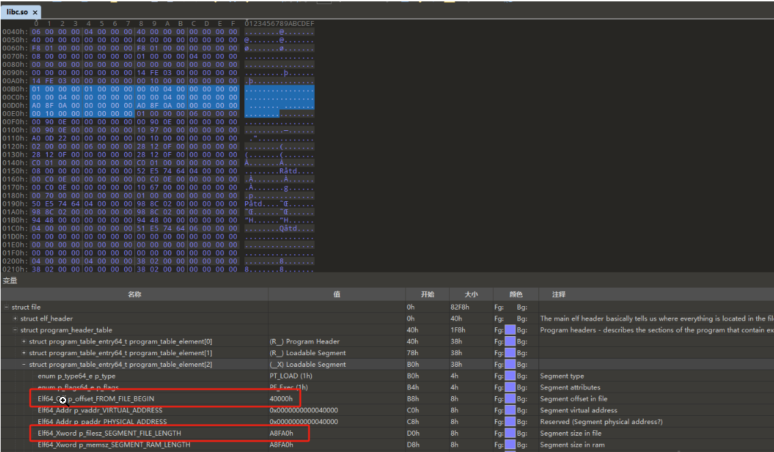Click the 82F8h size of struct file
This screenshot has width=774, height=452.
[x=459, y=307]
